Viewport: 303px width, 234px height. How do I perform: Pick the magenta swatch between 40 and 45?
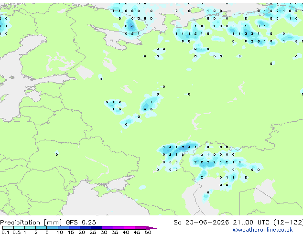130,228
